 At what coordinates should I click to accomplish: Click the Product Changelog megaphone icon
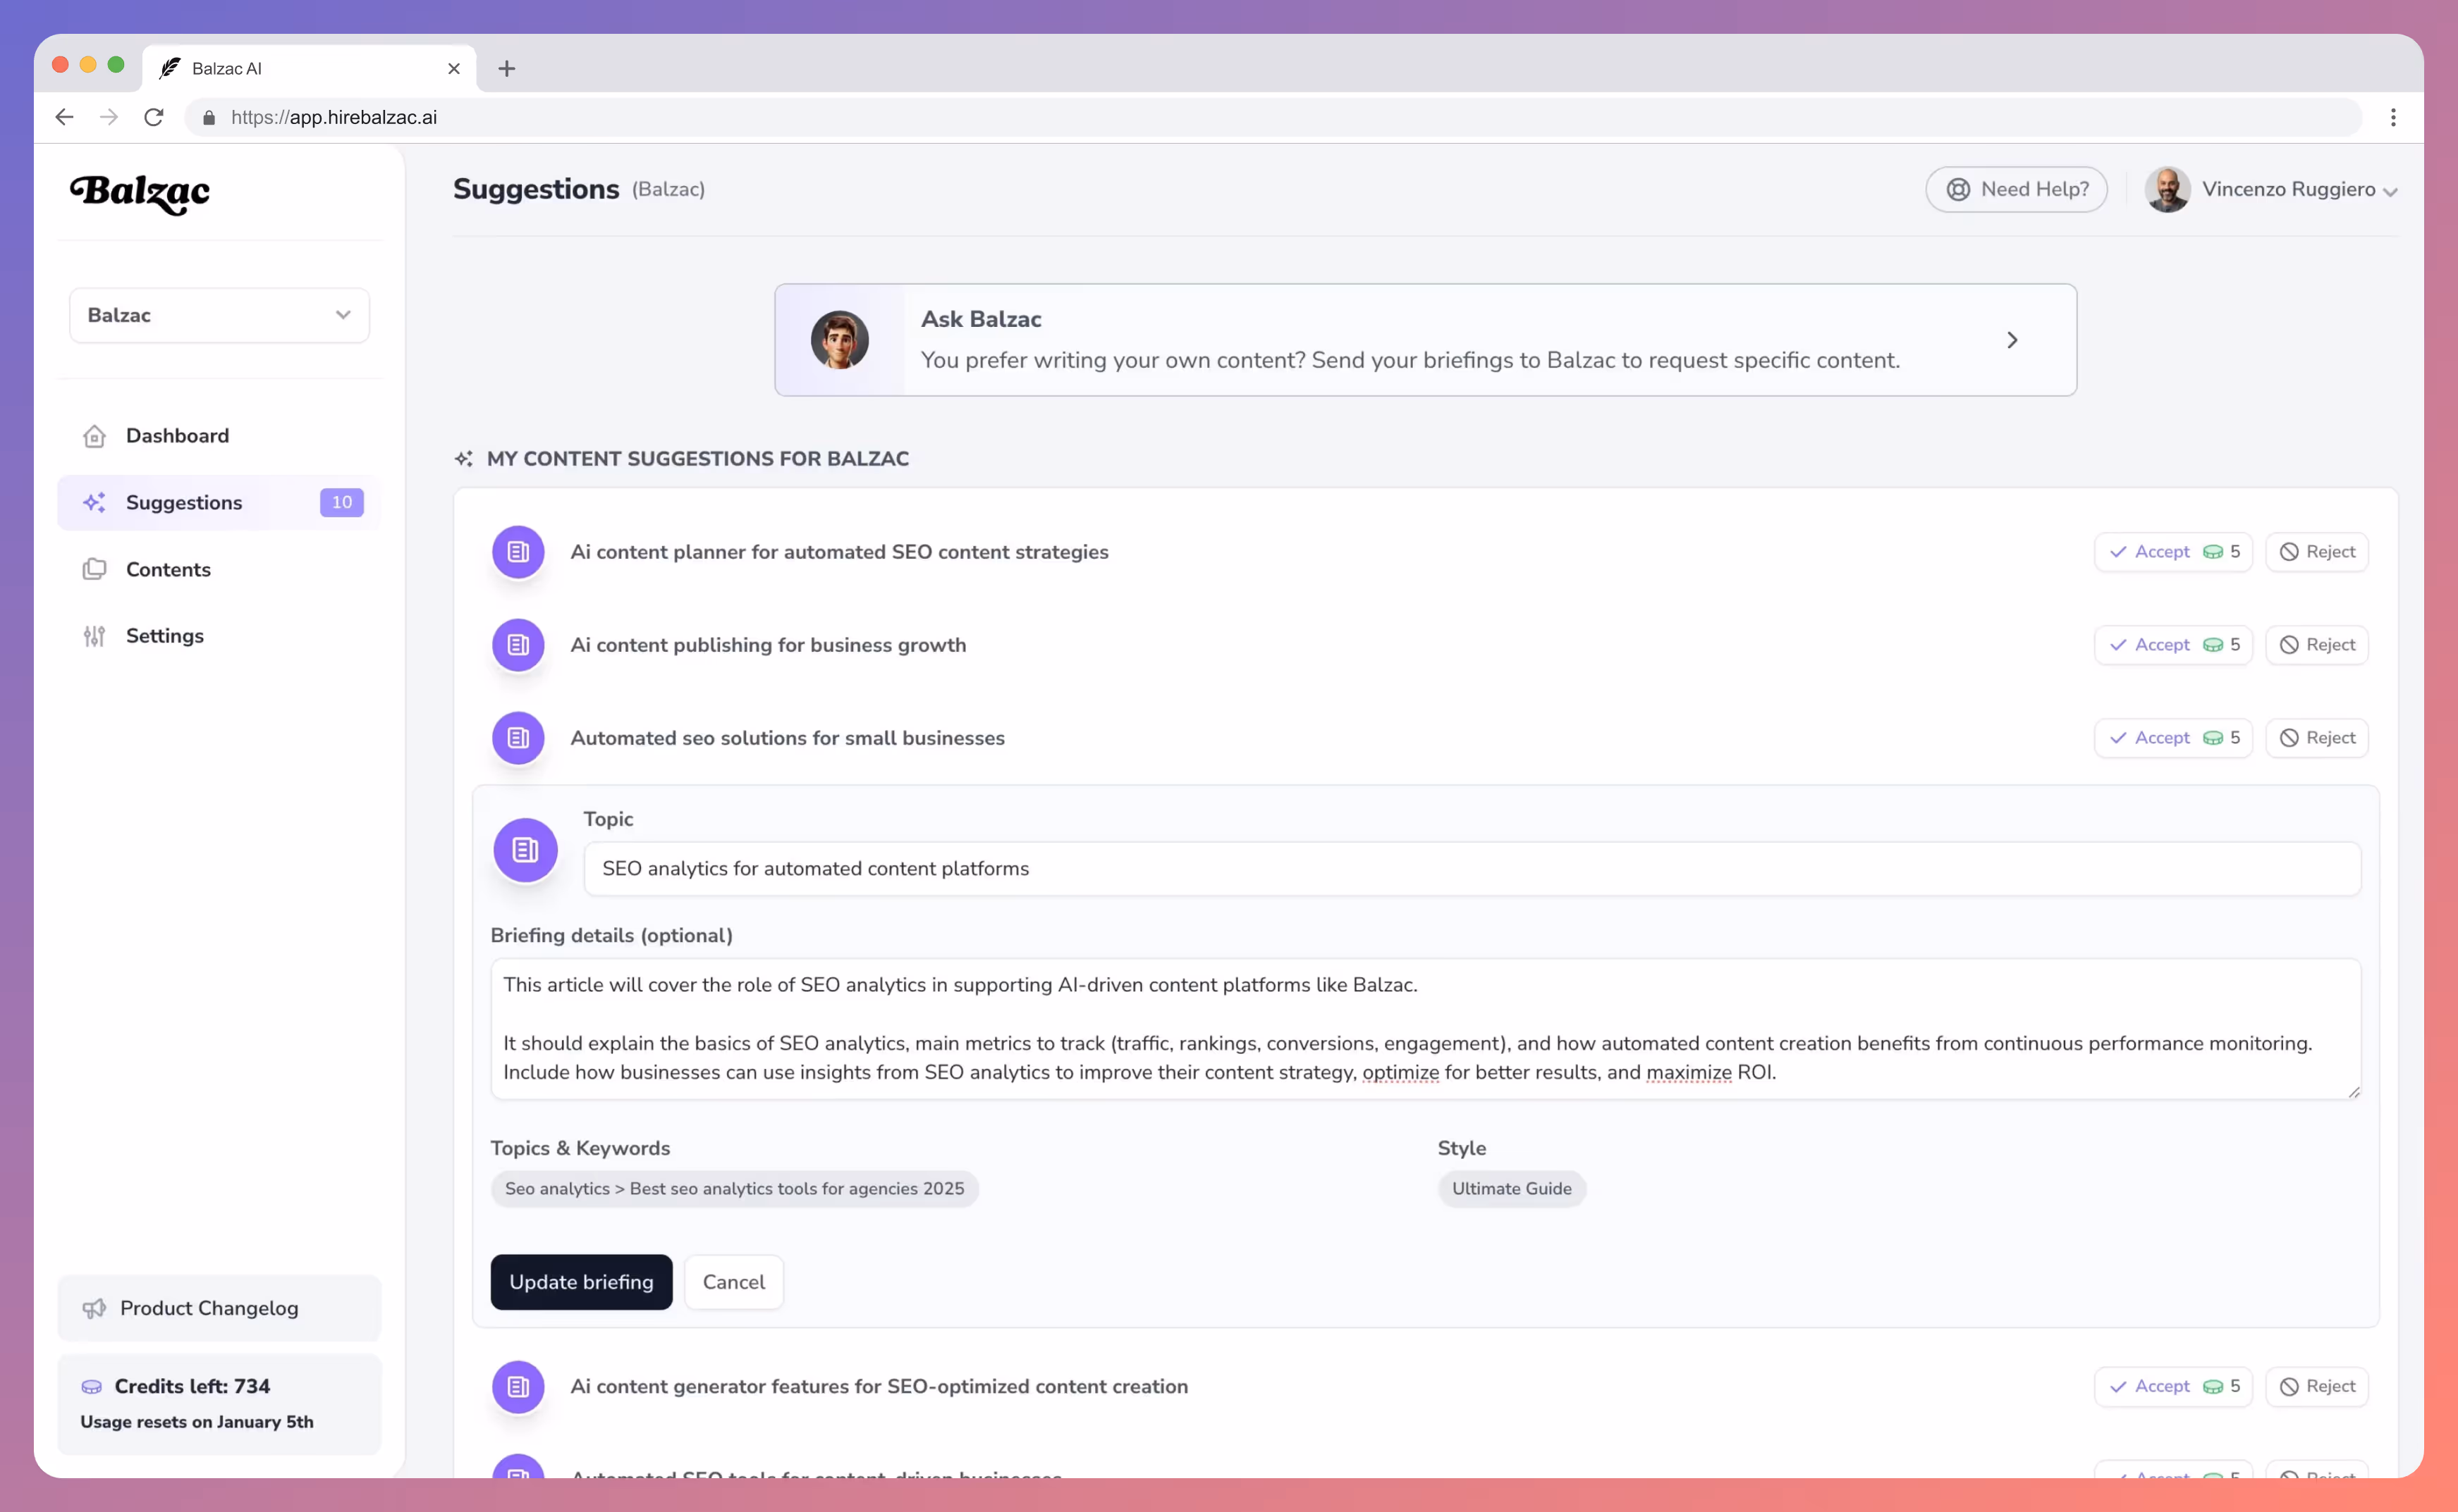(94, 1308)
